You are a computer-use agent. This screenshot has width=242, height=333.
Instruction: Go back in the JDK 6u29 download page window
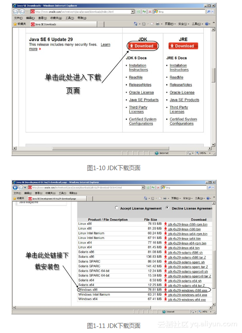(x=15, y=187)
